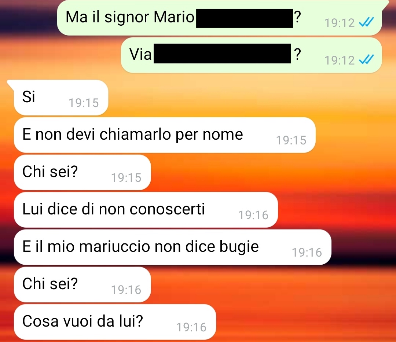Tap the 19:16 timestamp on the mariuccio message
Viewport: 396px width, 342px height.
click(x=307, y=253)
